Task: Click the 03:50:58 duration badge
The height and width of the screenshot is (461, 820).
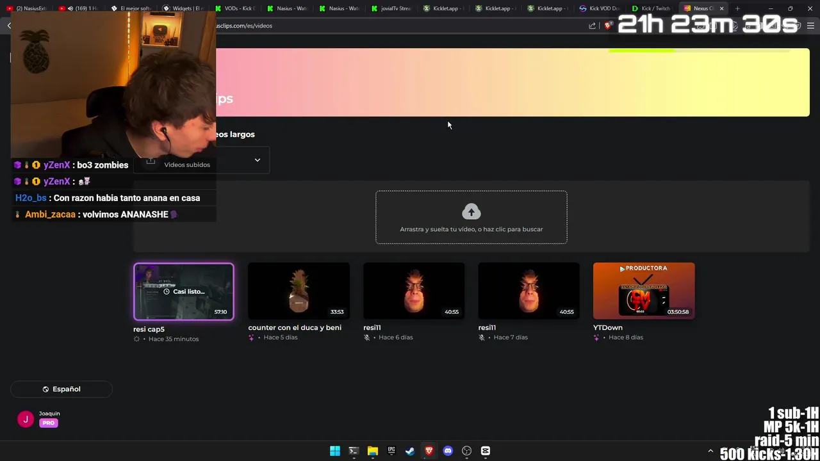Action: coord(678,312)
